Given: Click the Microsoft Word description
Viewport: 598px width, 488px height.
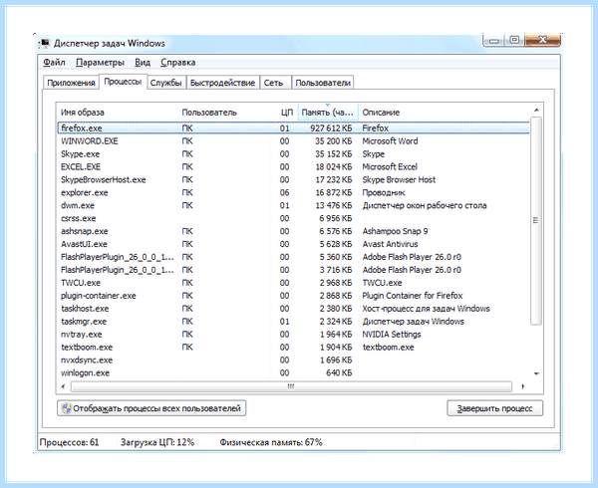Looking at the screenshot, I should click(x=390, y=141).
